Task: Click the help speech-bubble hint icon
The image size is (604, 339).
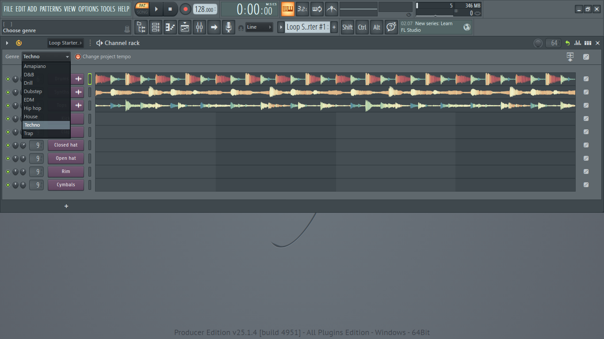Action: point(391,27)
